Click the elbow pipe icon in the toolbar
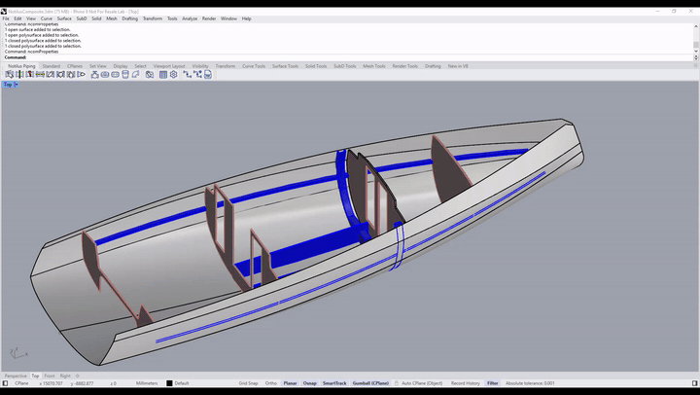 point(135,75)
